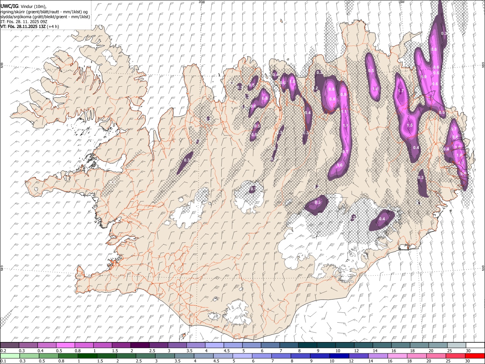Click the '15W' longitude label
Image resolution: width=485 pixels, height=364 pixels.
coord(401,2)
